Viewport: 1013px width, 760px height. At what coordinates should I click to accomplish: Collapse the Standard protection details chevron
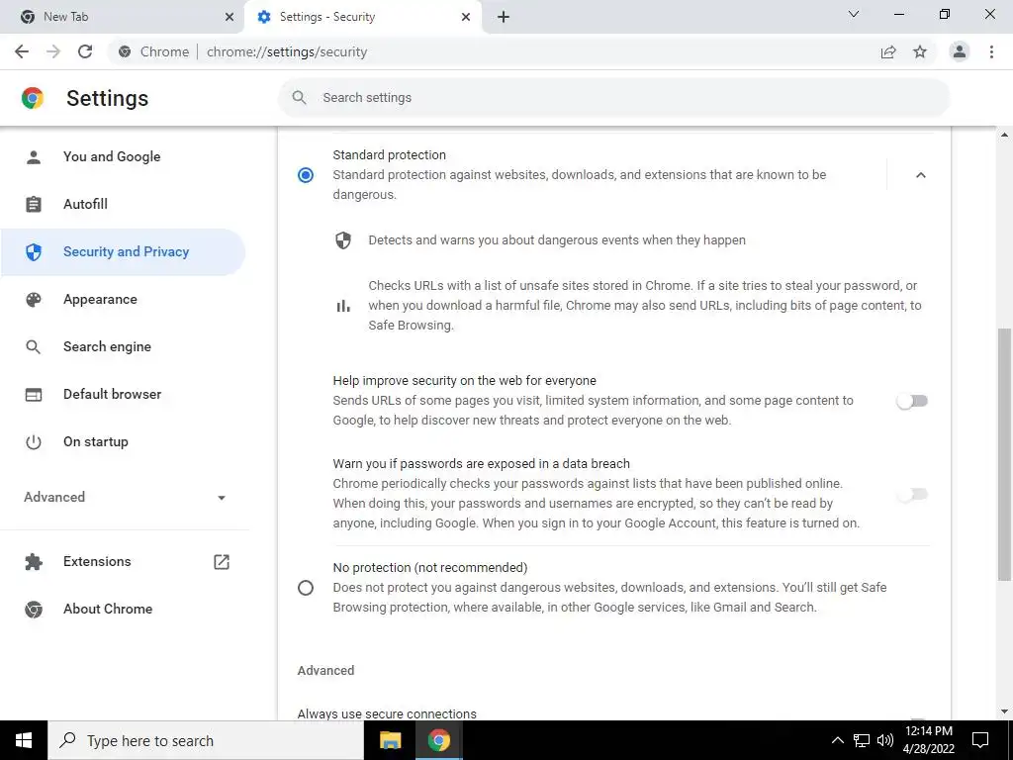click(921, 175)
